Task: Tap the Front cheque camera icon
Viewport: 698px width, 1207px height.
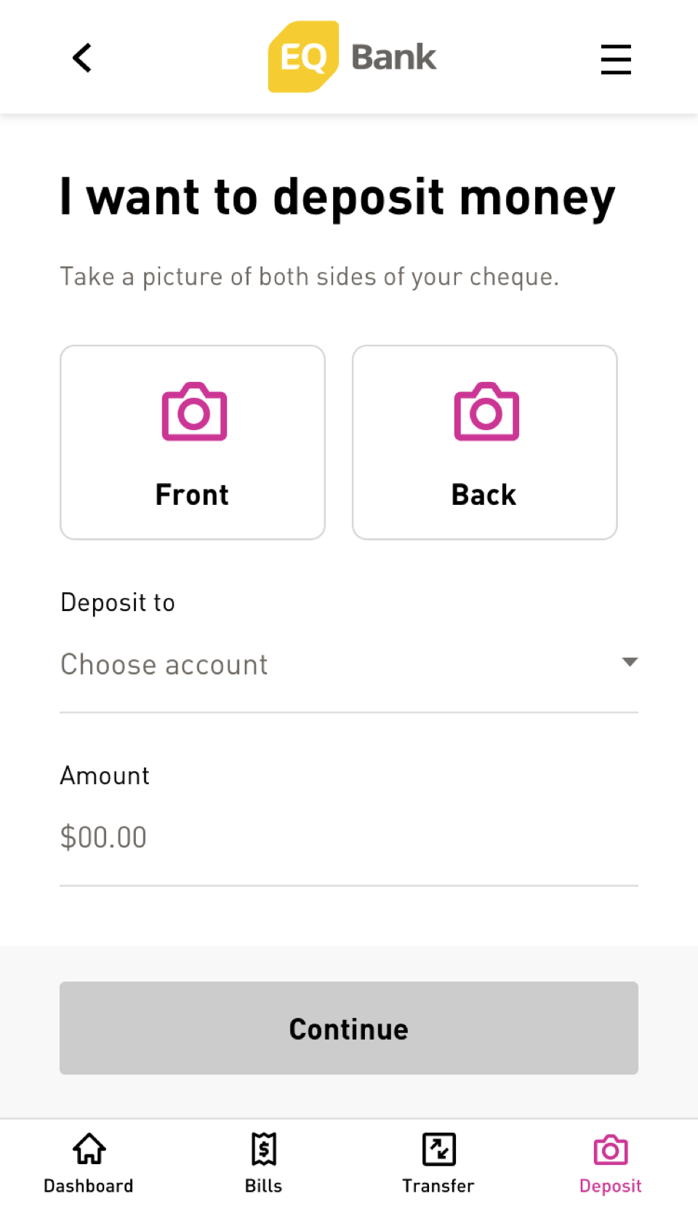Action: point(194,412)
